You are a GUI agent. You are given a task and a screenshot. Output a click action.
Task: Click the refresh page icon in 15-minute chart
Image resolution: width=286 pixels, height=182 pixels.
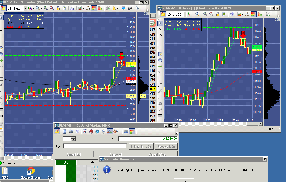[64, 8]
